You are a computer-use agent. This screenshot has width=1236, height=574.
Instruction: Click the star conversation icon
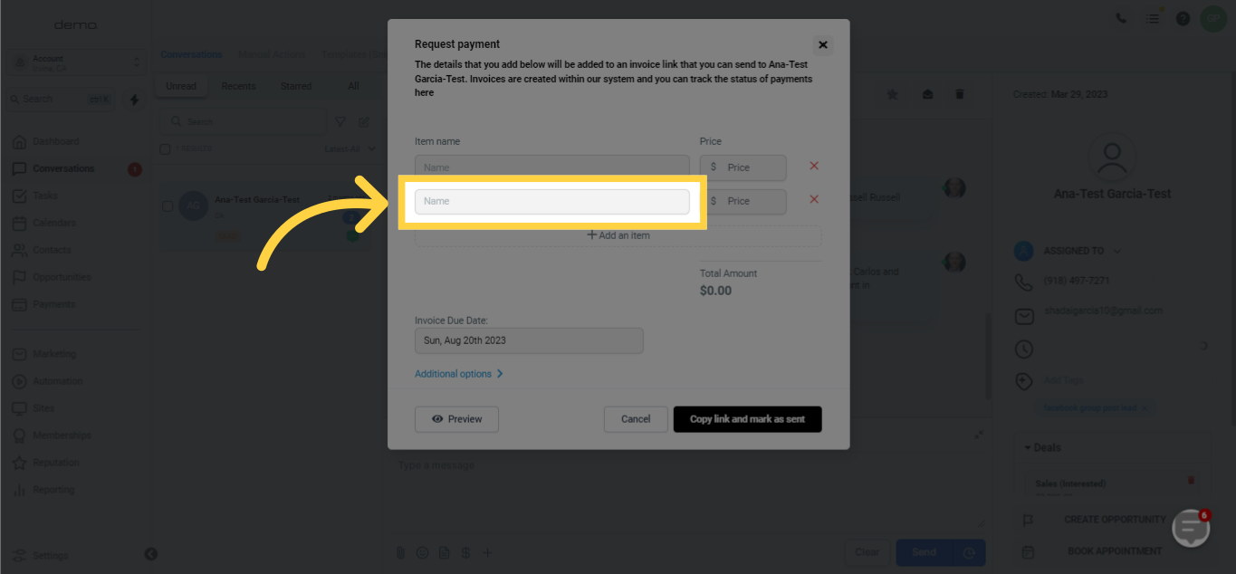click(892, 94)
